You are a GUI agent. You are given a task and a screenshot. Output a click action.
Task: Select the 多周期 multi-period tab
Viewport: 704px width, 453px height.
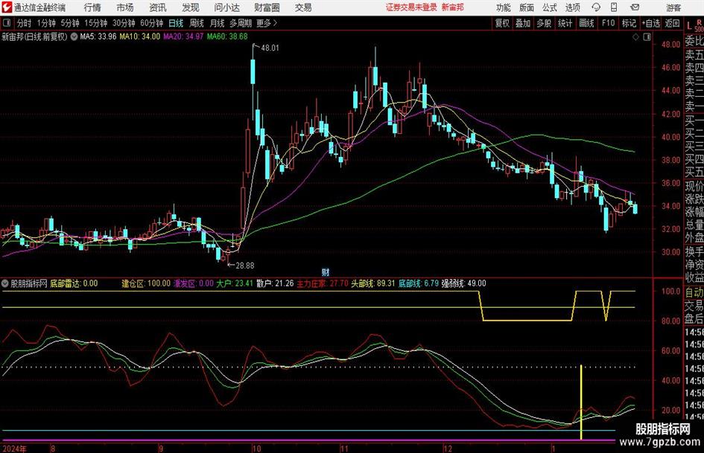[x=241, y=23]
